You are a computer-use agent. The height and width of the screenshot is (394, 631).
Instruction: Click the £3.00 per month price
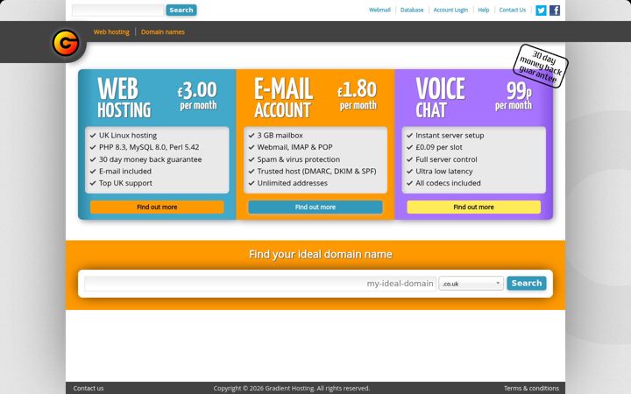pyautogui.click(x=197, y=95)
